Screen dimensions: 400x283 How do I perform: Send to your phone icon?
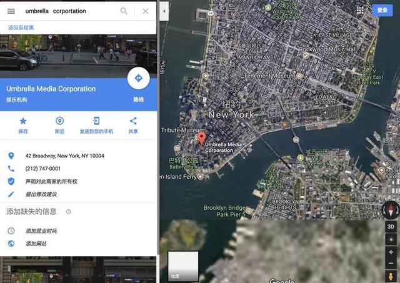click(x=96, y=121)
